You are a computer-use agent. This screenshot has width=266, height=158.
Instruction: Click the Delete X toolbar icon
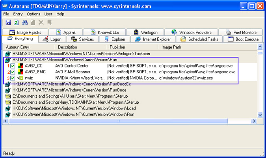pyautogui.click(x=41, y=22)
